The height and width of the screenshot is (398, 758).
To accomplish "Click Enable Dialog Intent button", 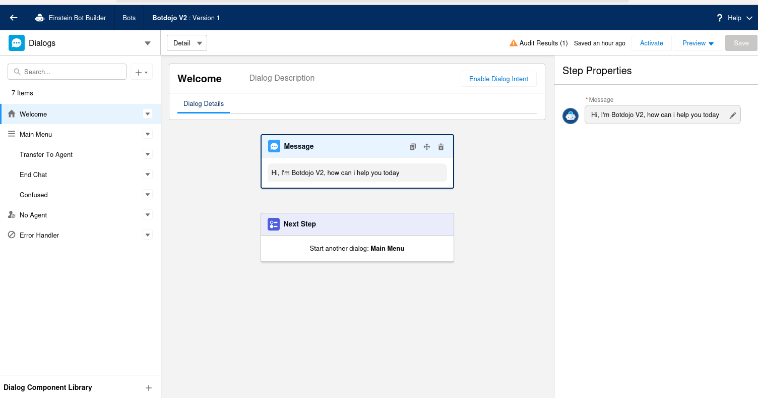I will [498, 79].
